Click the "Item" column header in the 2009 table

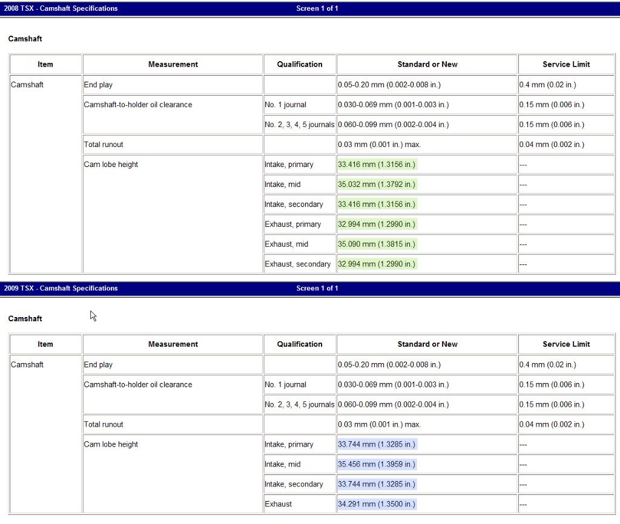(45, 344)
